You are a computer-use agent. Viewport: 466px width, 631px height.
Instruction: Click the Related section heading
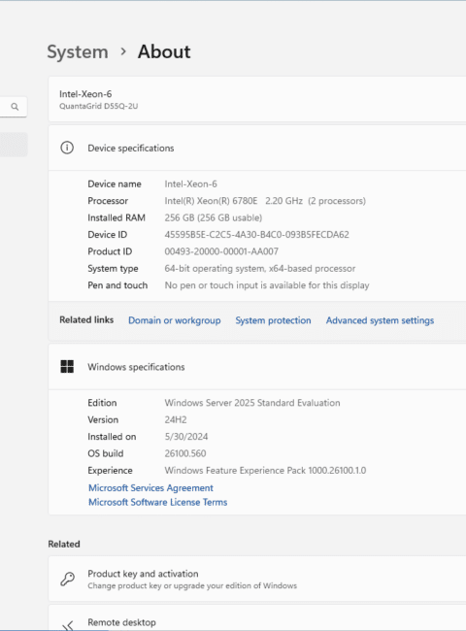tap(64, 544)
